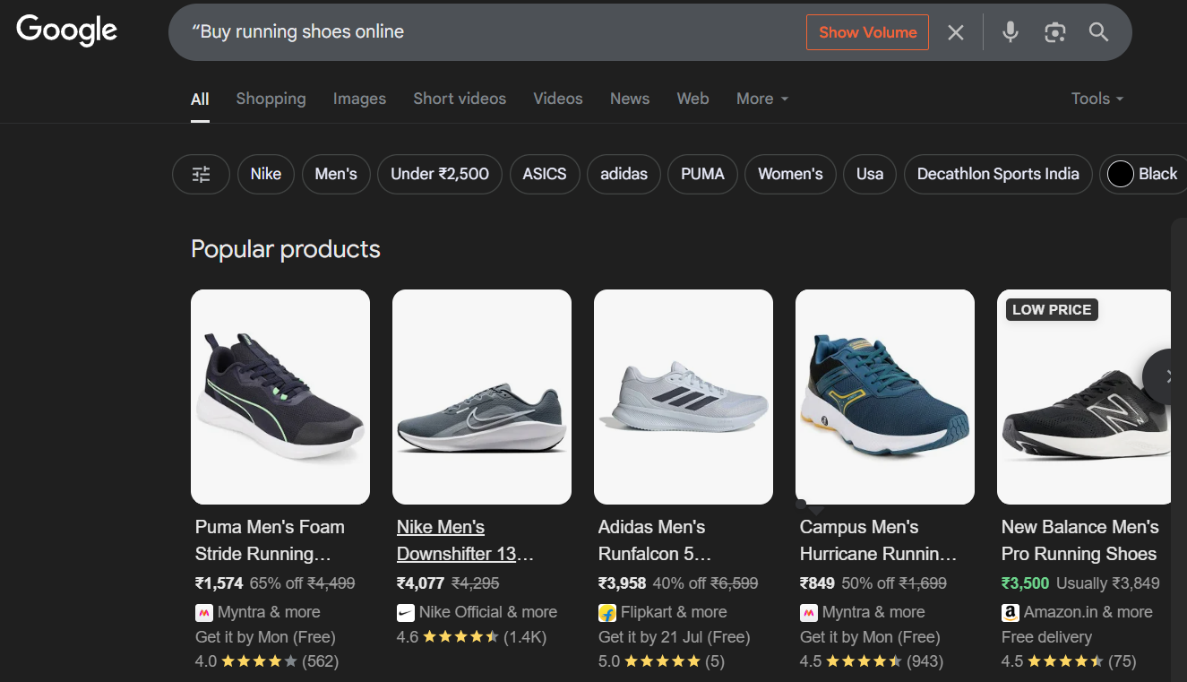Image resolution: width=1187 pixels, height=682 pixels.
Task: Click Get it by 21 Jul (Free)
Action: click(x=674, y=637)
